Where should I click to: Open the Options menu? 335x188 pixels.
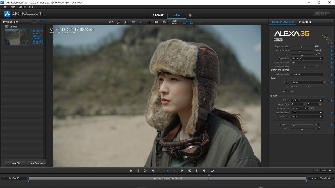point(22,7)
